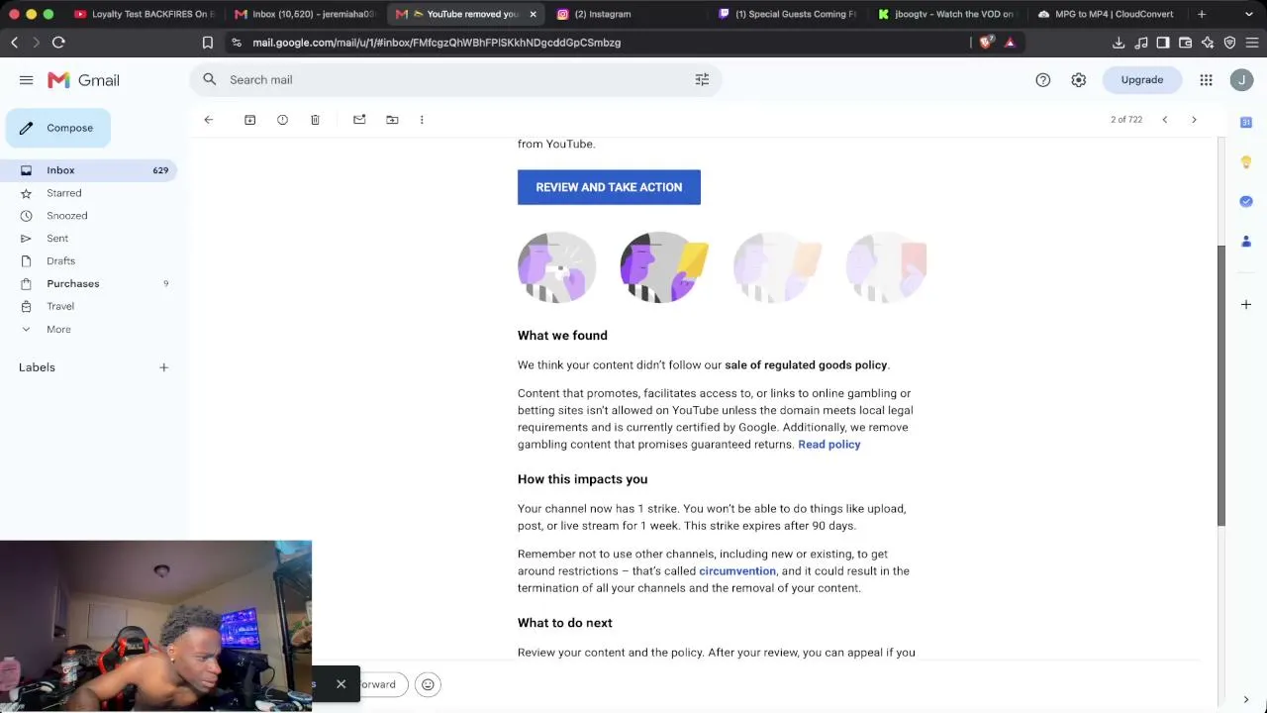This screenshot has width=1267, height=713.
Task: Reload the browser page
Action: (58, 43)
